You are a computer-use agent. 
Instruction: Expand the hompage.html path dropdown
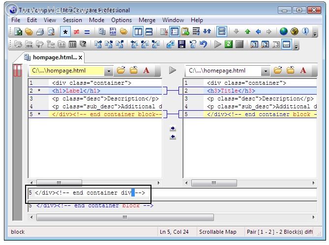pyautogui.click(x=109, y=71)
